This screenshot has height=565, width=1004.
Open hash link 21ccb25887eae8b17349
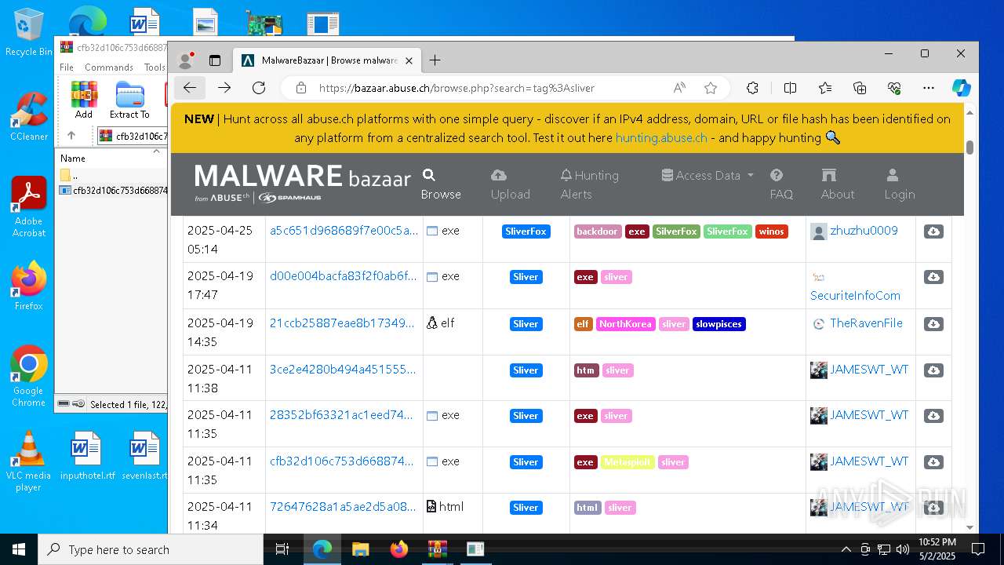coord(342,323)
